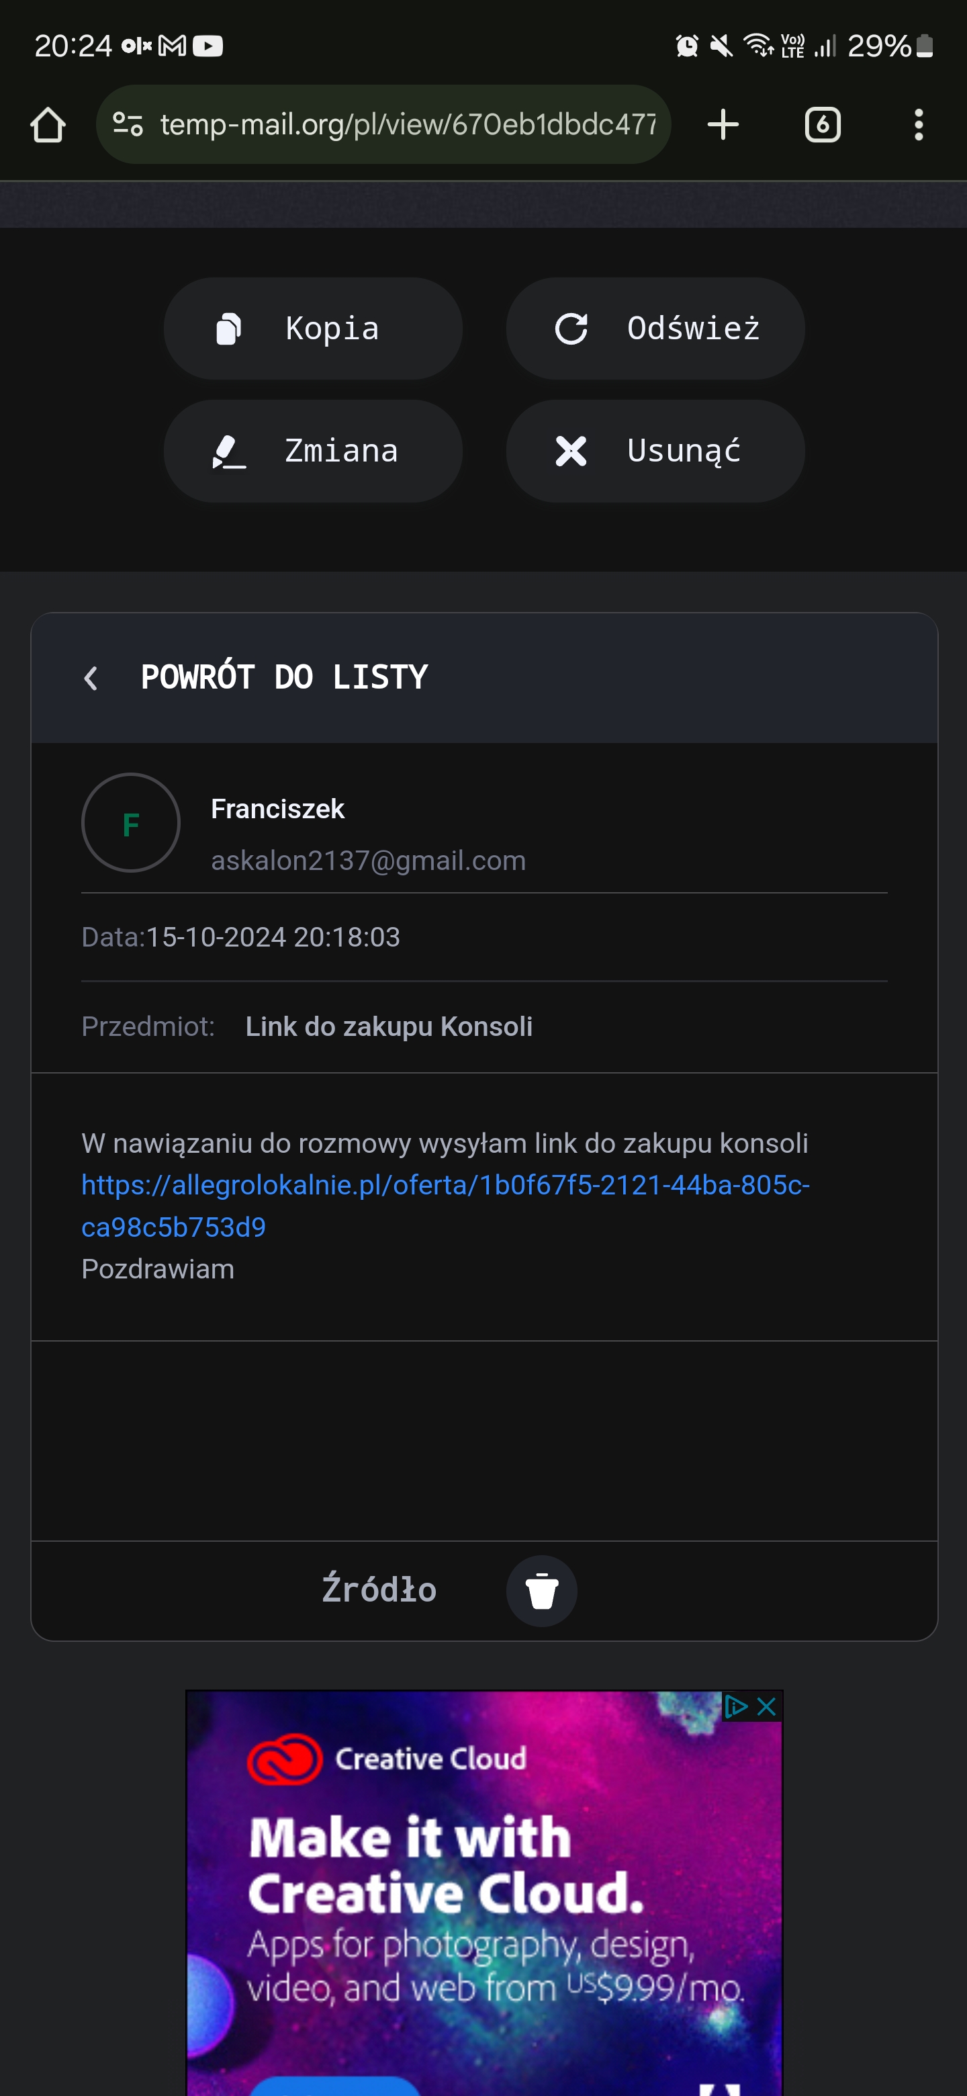Screen dimensions: 967x2096
Task: Open a new browser tab
Action: 722,126
